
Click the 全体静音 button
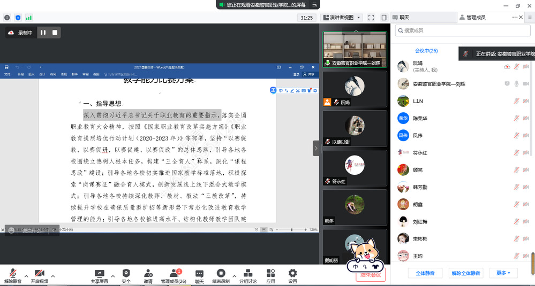(425, 273)
